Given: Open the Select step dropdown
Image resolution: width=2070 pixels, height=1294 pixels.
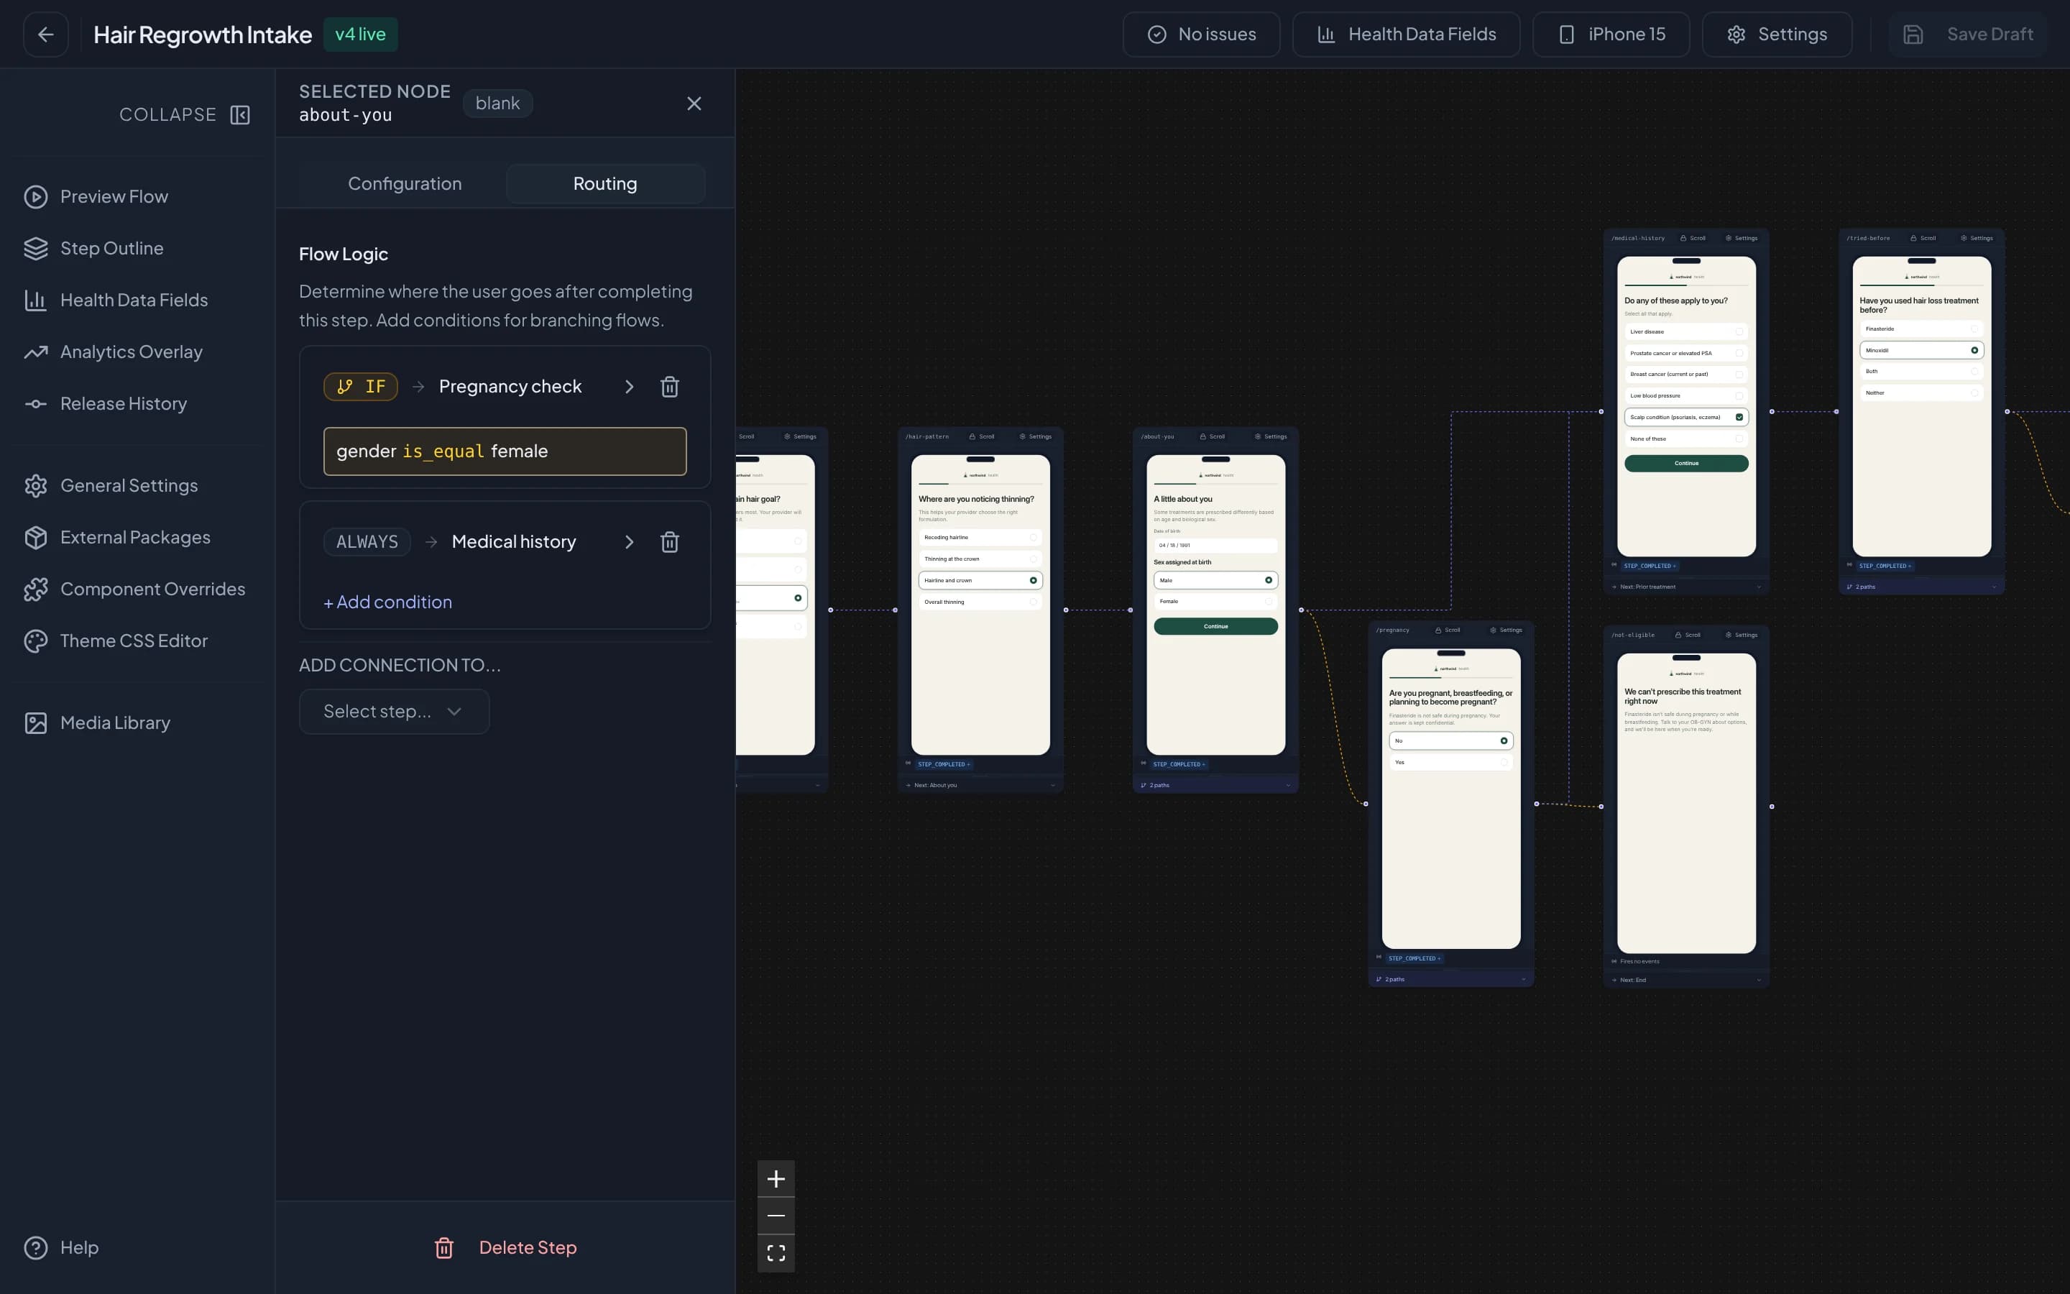Looking at the screenshot, I should coord(393,712).
